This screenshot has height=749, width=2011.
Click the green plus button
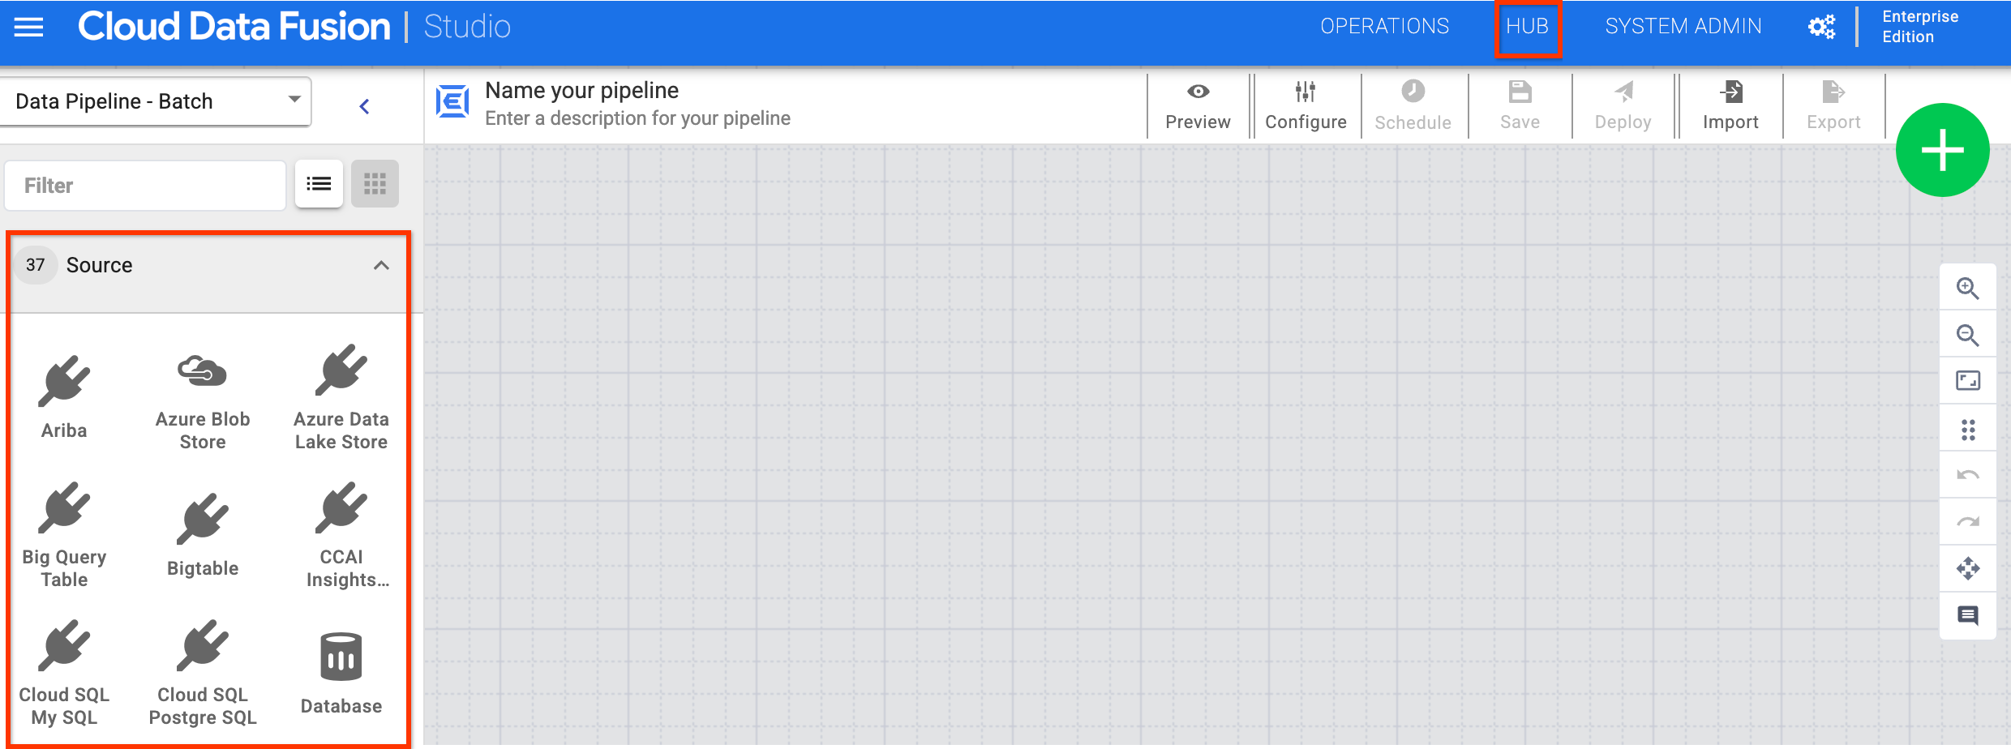[x=1943, y=150]
